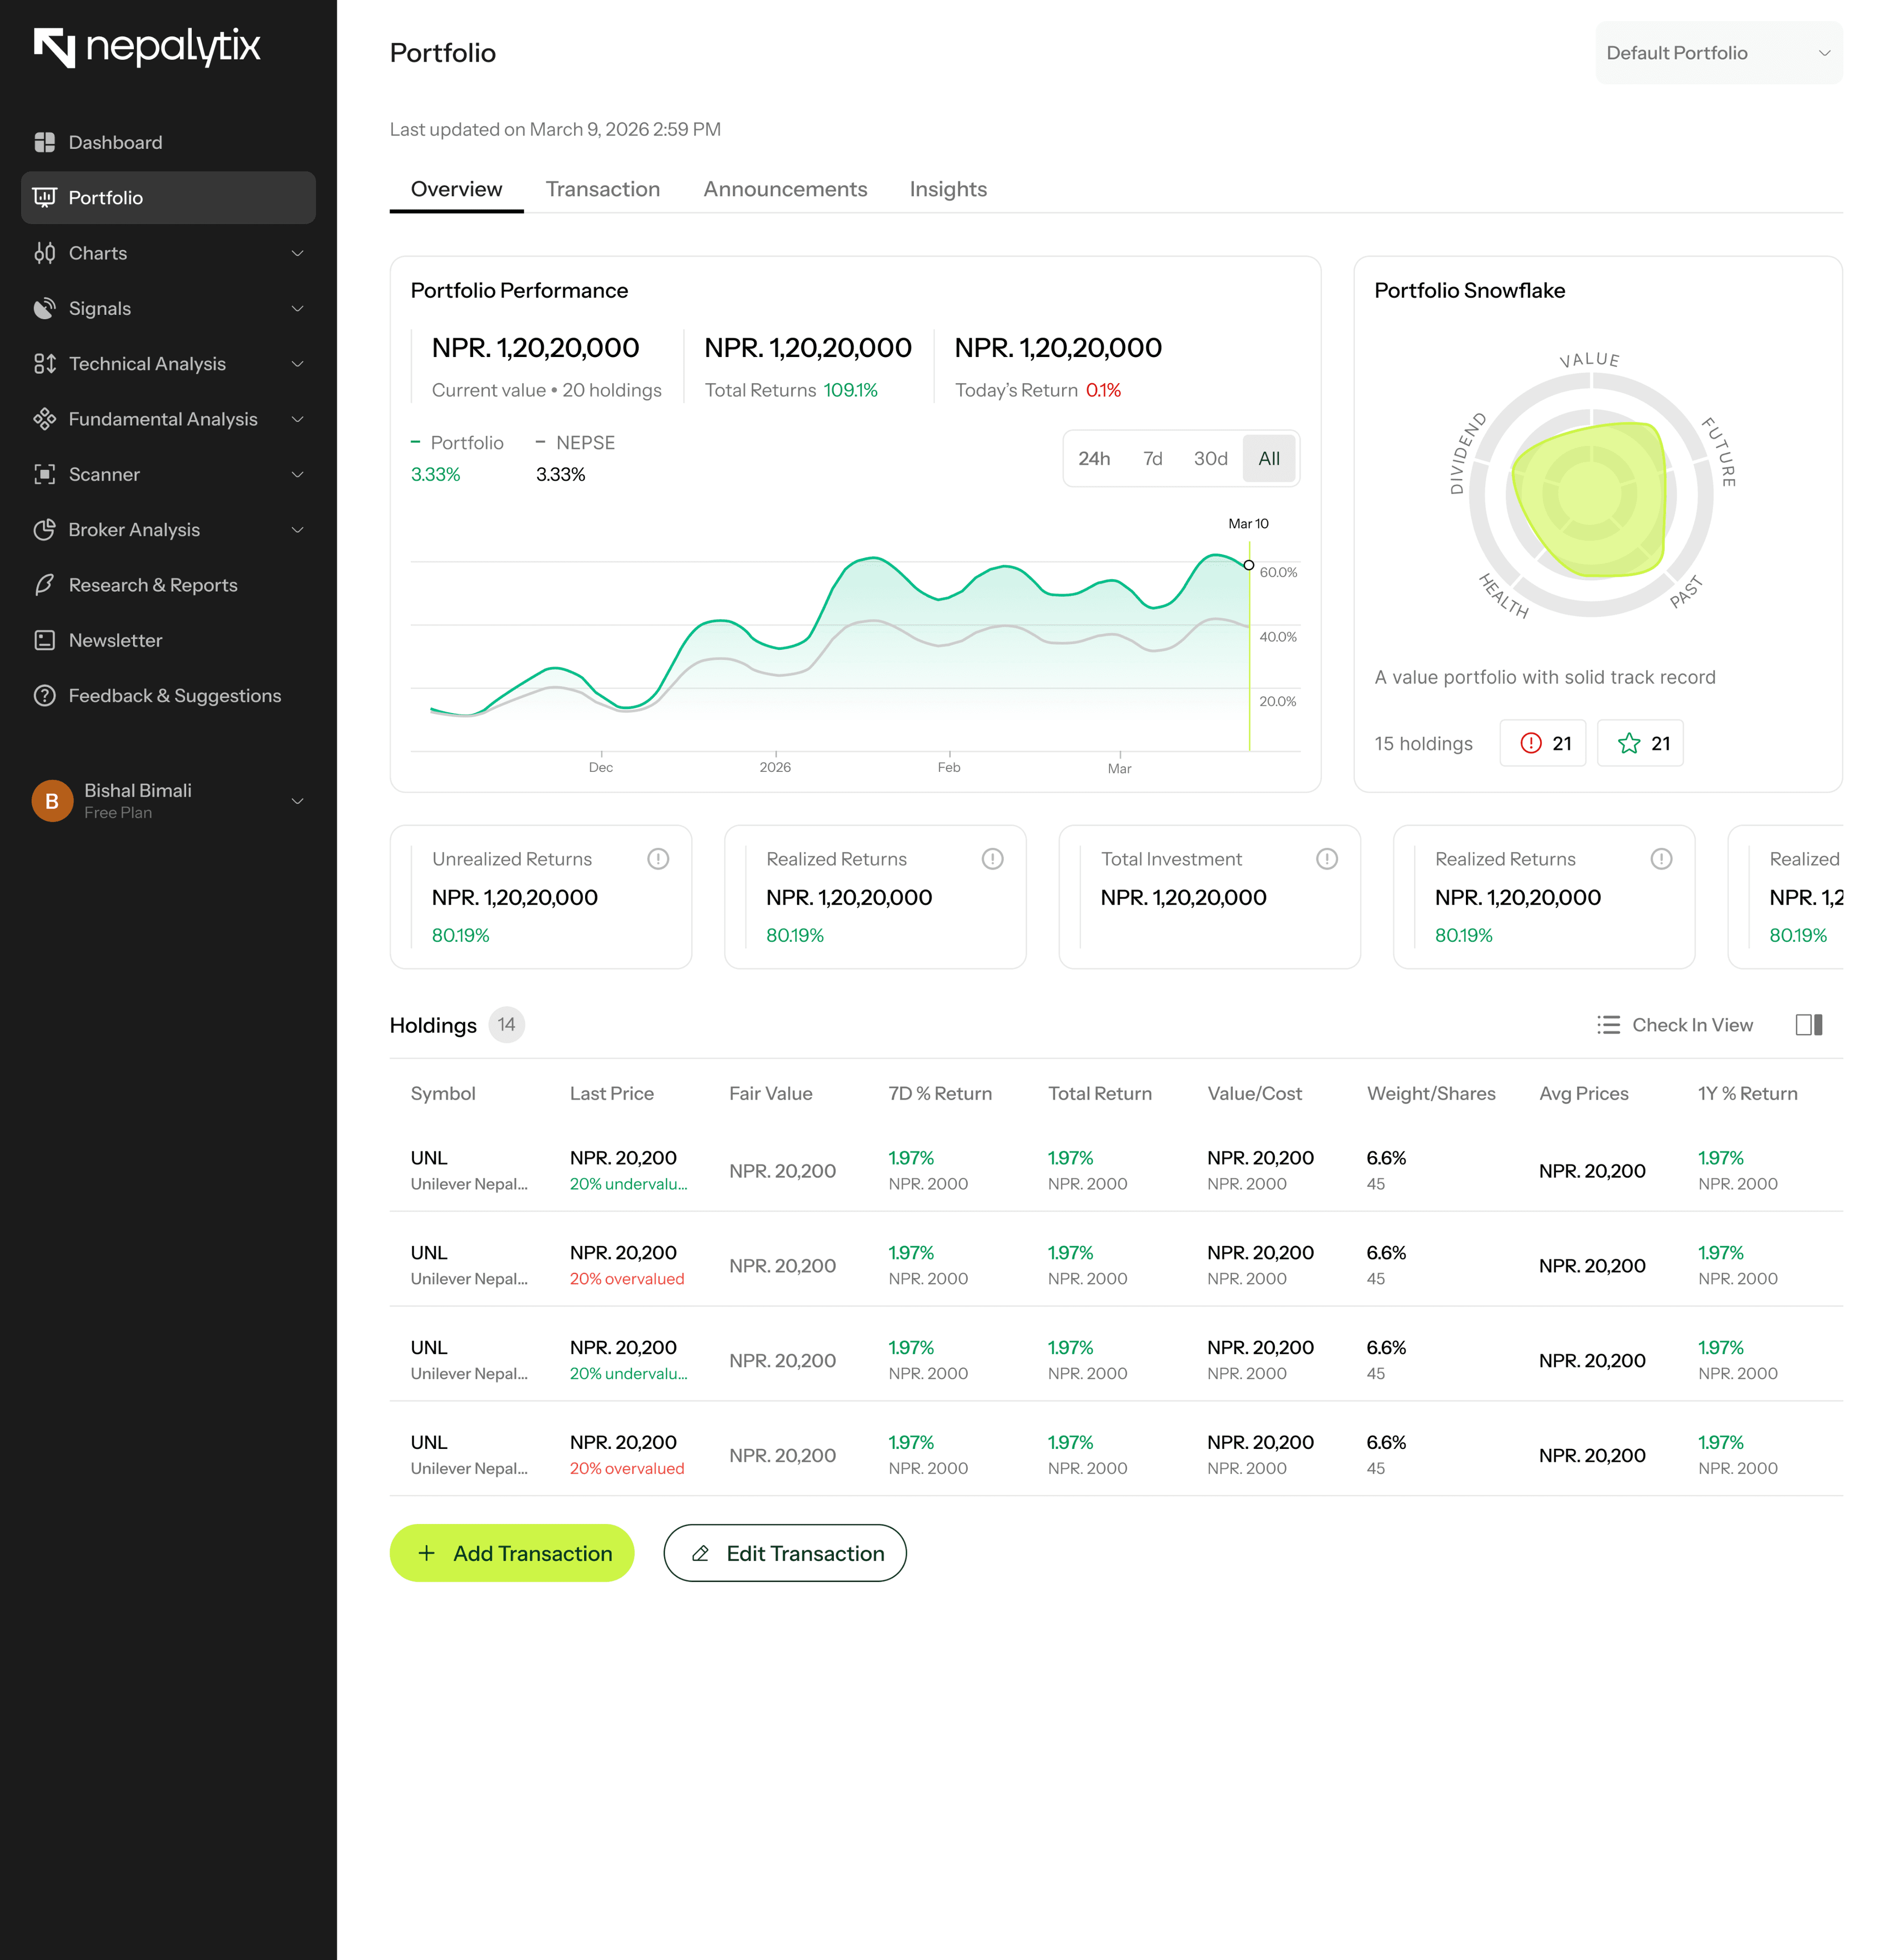Viewport: 1896px width, 1960px height.
Task: Open the Default Portfolio dropdown
Action: pos(1717,52)
